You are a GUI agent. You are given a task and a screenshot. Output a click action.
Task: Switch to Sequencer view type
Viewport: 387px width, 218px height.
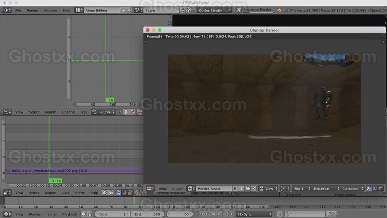(x=118, y=192)
